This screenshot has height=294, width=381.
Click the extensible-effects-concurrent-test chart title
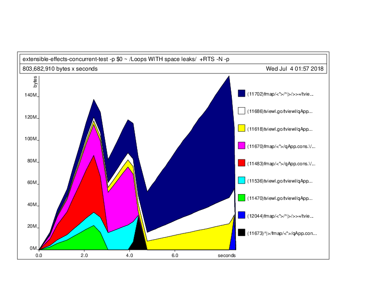tap(129, 59)
